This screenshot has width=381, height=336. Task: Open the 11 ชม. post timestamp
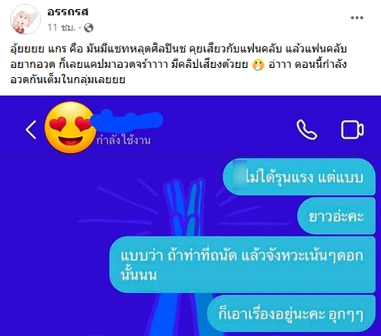coord(62,27)
